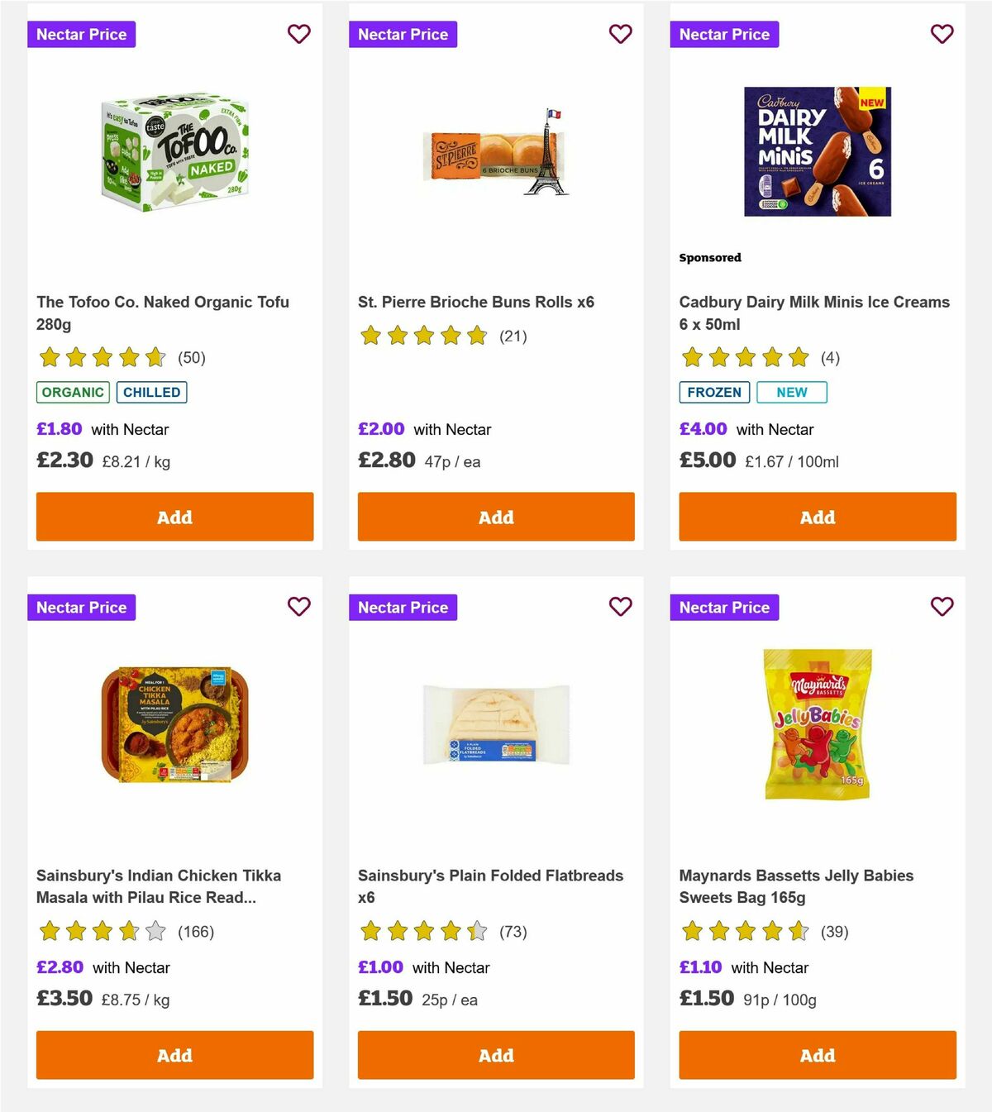Screen dimensions: 992x1112
Task: Toggle favourite on Chicken Tikka Masala ready meal
Action: click(298, 606)
